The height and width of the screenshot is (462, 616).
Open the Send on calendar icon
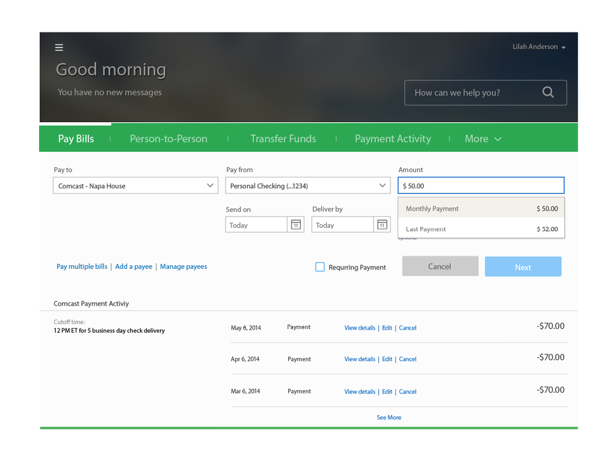pos(296,224)
